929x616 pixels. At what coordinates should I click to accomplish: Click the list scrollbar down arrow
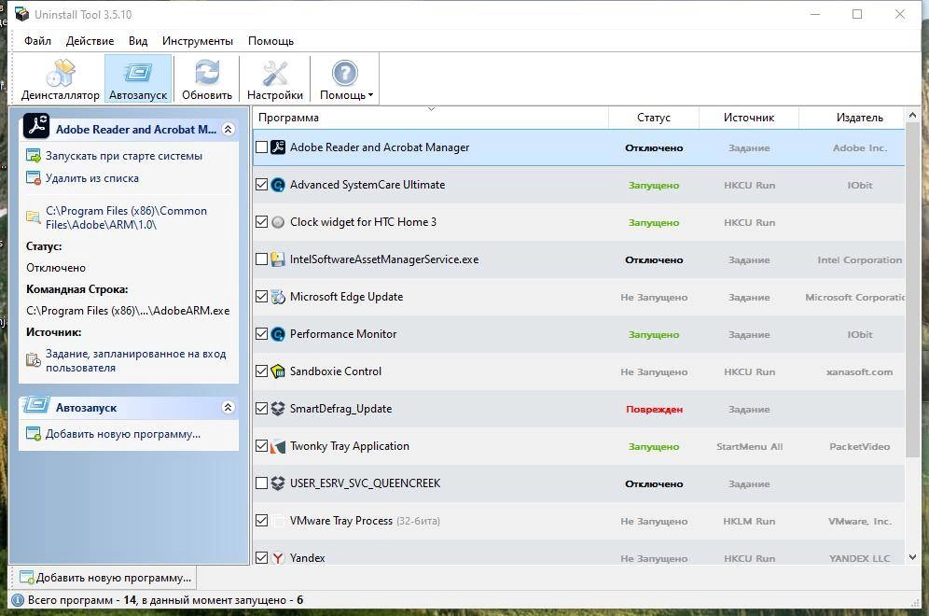912,557
